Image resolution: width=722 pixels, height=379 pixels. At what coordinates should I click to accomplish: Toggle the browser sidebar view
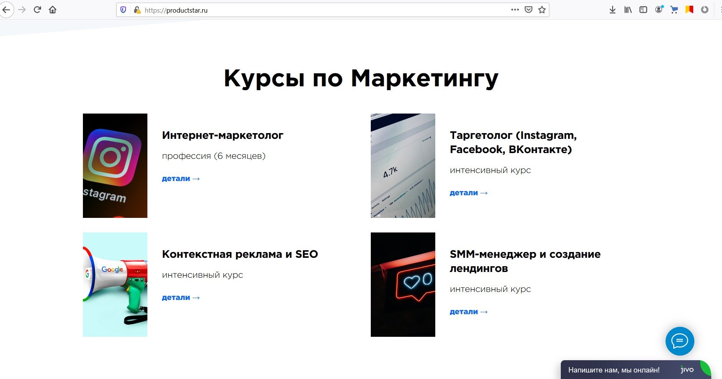click(643, 10)
